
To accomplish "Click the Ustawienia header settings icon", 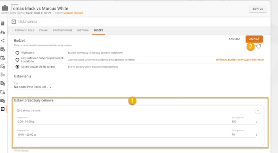I will click(x=14, y=22).
